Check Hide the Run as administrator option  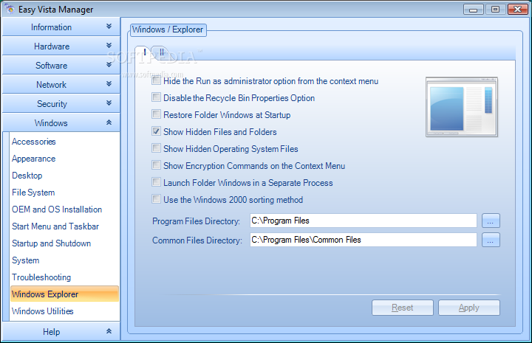coord(156,80)
